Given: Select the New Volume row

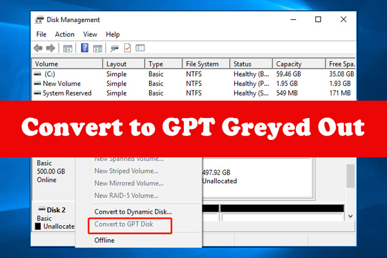Looking at the screenshot, I should click(193, 83).
